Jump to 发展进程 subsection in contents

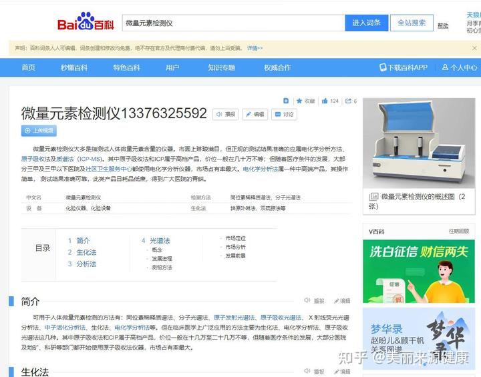tap(162, 259)
